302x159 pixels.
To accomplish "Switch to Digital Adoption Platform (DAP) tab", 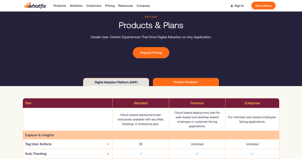I will pyautogui.click(x=116, y=82).
